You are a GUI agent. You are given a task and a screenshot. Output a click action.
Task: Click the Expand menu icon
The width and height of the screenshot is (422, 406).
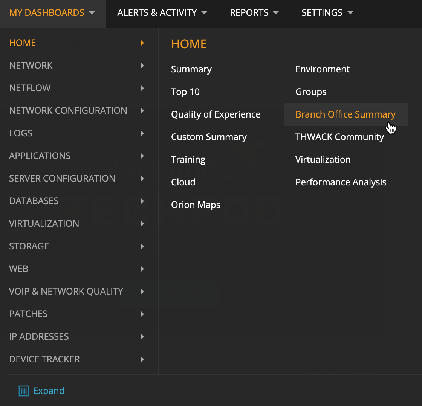[x=24, y=391]
